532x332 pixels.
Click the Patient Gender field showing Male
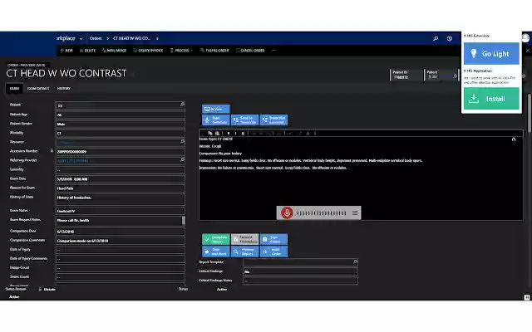[x=120, y=124]
